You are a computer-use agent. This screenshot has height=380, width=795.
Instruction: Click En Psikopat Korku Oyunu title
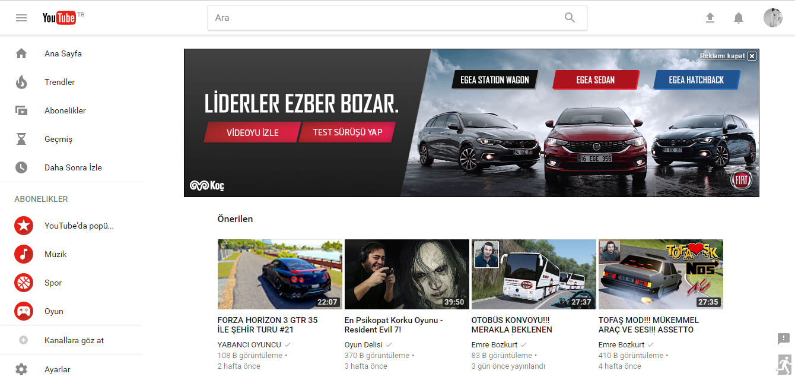[x=394, y=325]
